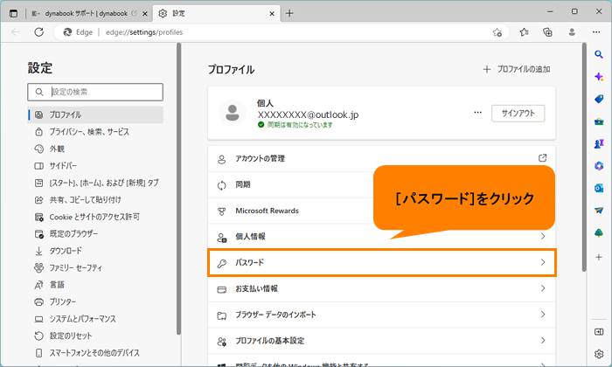Open the Microsoft 365 icon in sidebar

click(x=599, y=166)
